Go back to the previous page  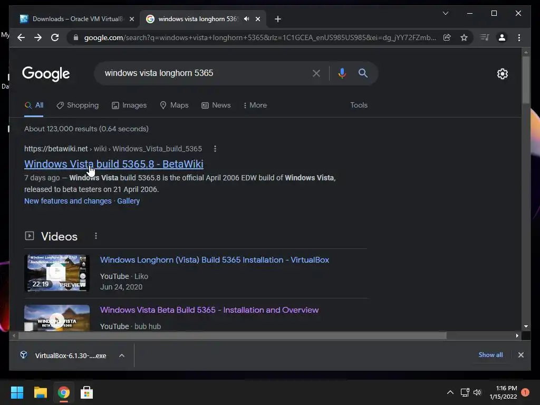point(21,37)
